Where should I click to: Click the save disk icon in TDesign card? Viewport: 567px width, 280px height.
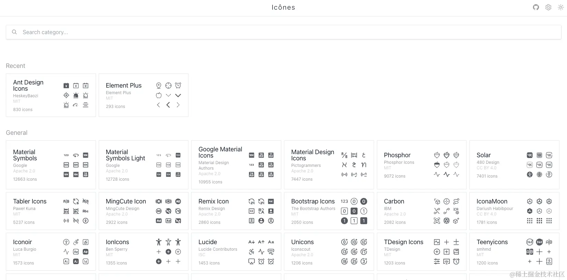pos(456,252)
